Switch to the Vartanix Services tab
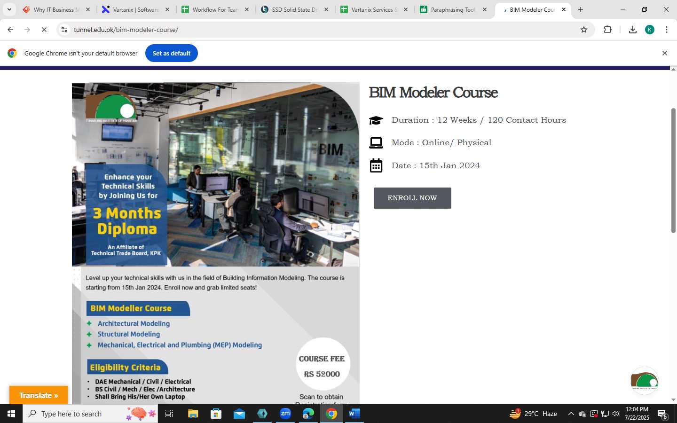The height and width of the screenshot is (423, 677). (373, 9)
